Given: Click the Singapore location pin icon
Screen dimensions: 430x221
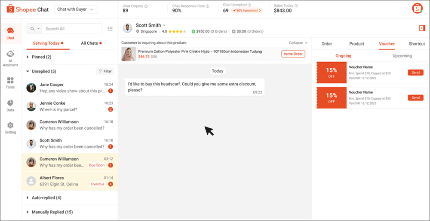Looking at the screenshot, I should click(138, 31).
